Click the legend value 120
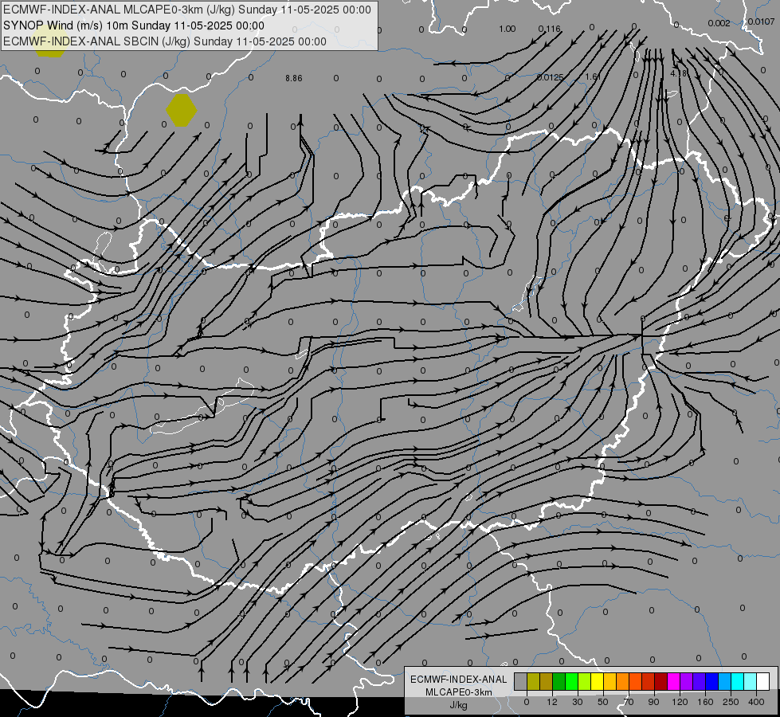 pos(680,702)
